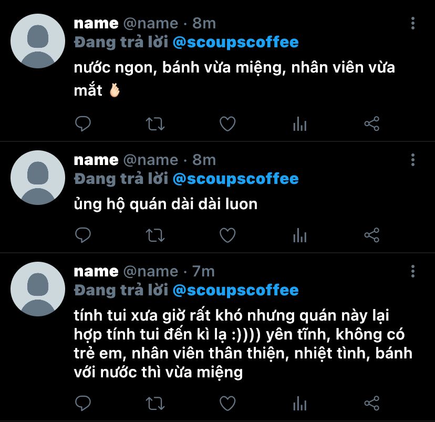The image size is (435, 422).
Task: Open more options on second tweet
Action: click(413, 160)
